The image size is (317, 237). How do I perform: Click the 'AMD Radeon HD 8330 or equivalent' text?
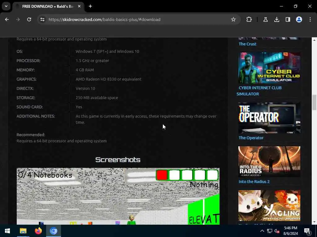108,79
